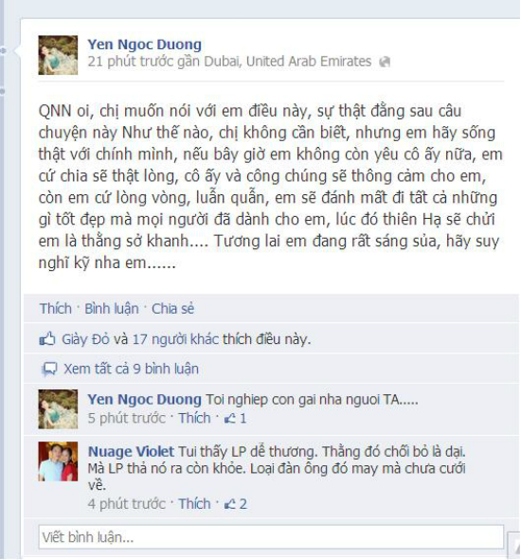Expand Xem tất cả 9 bình luận
521x560 pixels.
coord(131,369)
